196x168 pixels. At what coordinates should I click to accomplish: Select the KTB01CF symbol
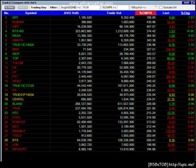click(19, 122)
